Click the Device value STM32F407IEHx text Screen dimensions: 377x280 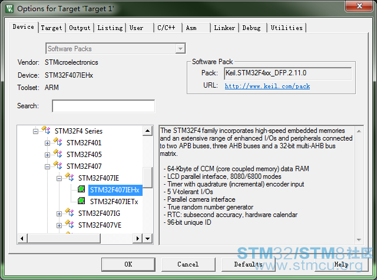(x=69, y=75)
